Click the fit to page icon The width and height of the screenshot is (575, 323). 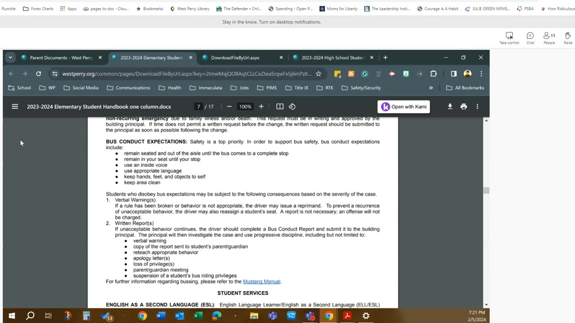click(x=280, y=107)
